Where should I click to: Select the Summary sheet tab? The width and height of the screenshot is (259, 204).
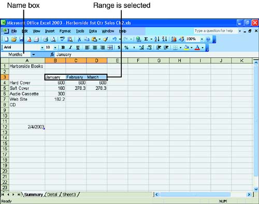tap(33, 195)
